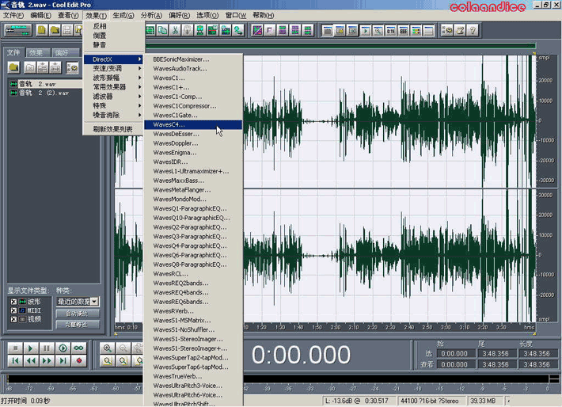The height and width of the screenshot is (407, 562).
Task: Click the Loop play infinity button
Action: click(79, 348)
